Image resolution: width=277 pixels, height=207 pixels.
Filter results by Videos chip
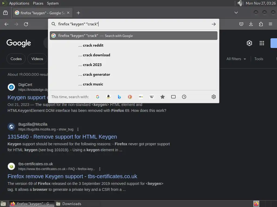pos(37,59)
